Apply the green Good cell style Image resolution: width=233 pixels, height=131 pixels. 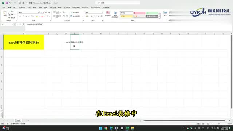coord(152,13)
